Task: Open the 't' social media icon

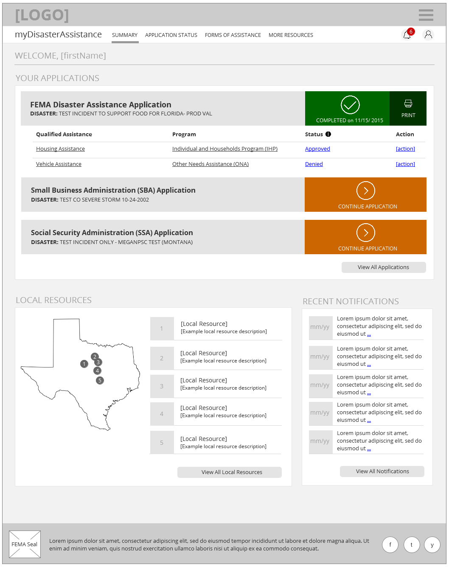Action: pyautogui.click(x=411, y=545)
